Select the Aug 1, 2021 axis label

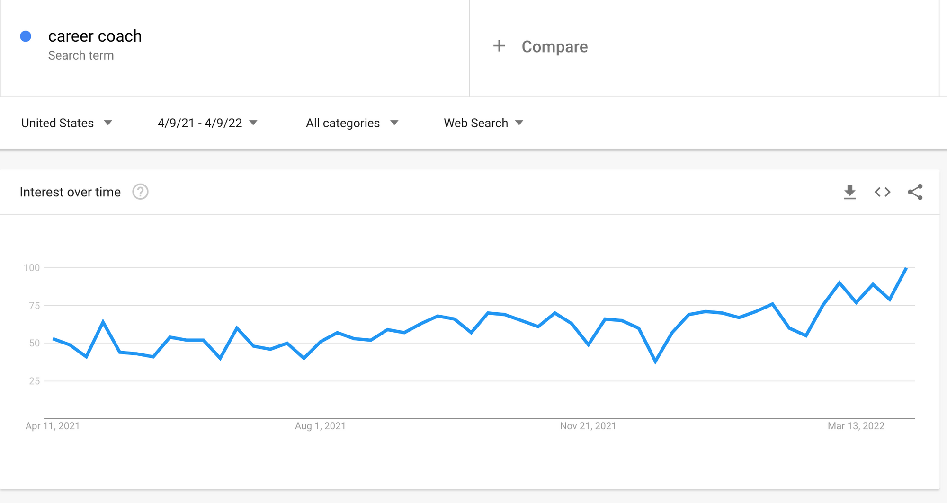click(320, 426)
